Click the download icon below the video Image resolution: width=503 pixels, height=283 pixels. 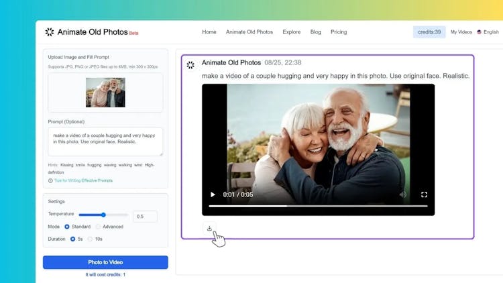(209, 228)
